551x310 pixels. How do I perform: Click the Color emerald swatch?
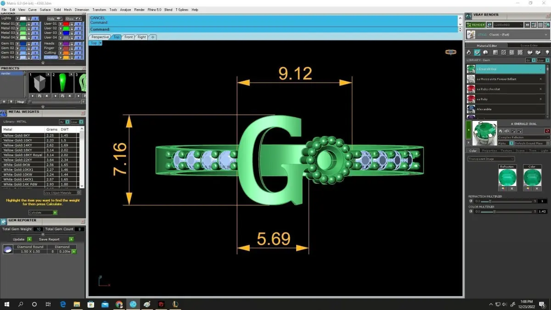pos(532,177)
